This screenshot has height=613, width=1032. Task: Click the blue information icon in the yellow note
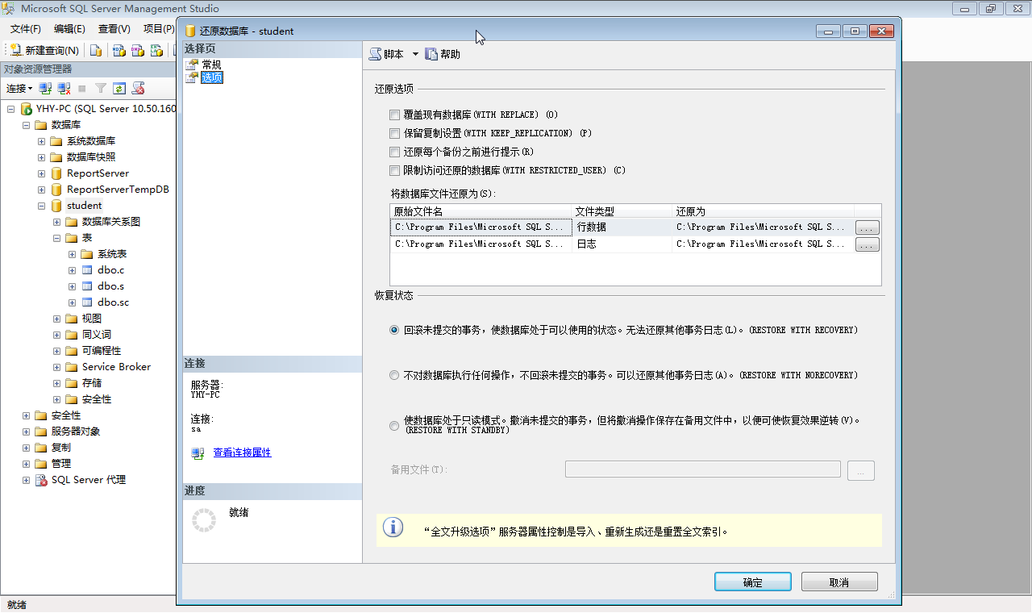coord(393,528)
